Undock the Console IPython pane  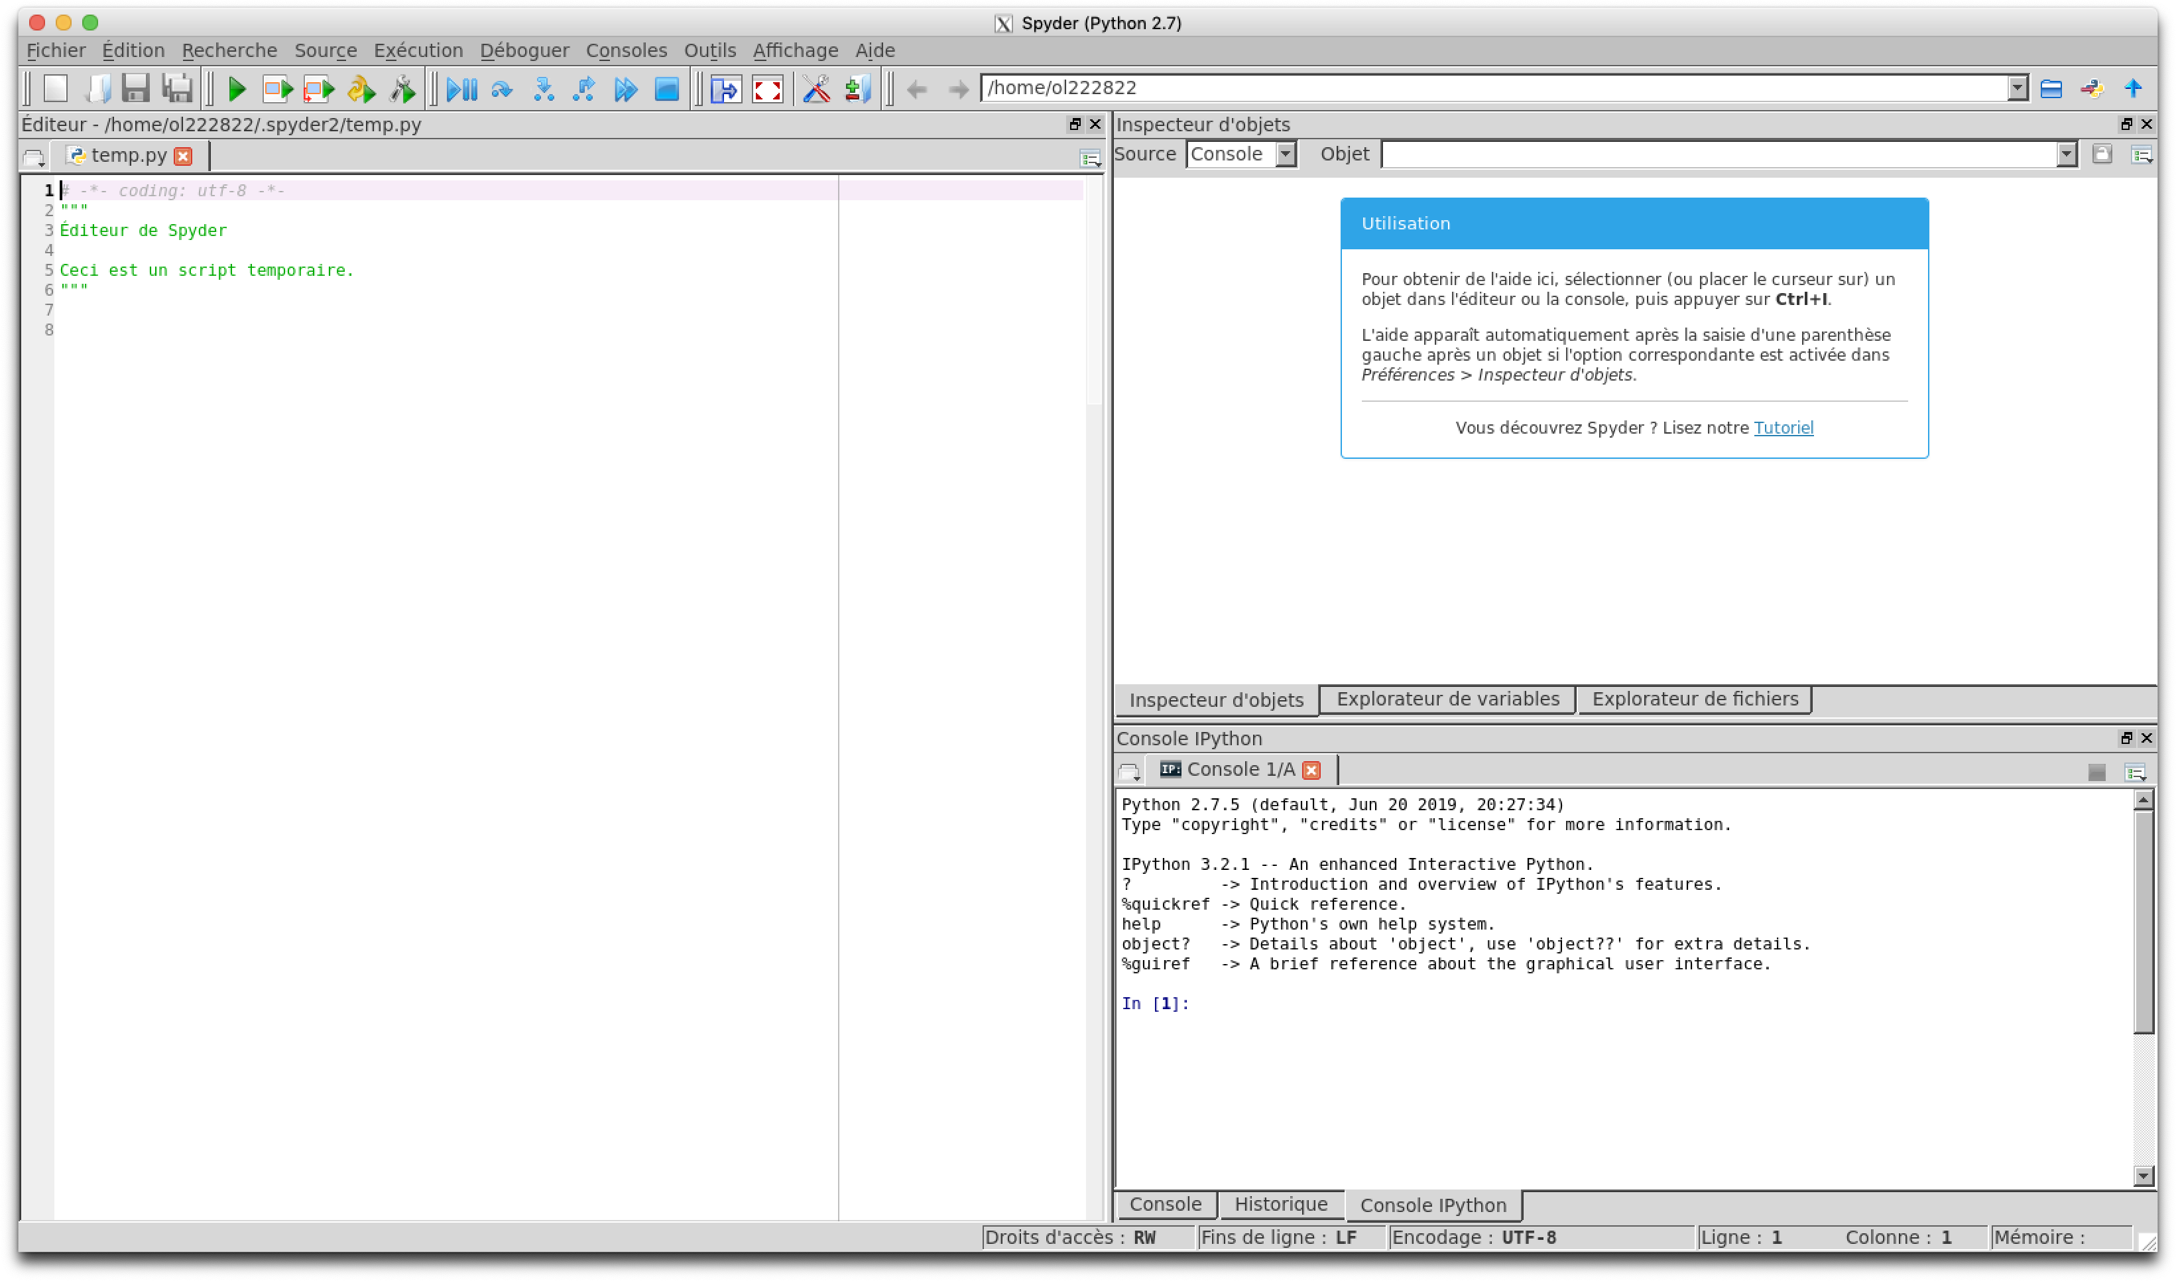(2127, 739)
